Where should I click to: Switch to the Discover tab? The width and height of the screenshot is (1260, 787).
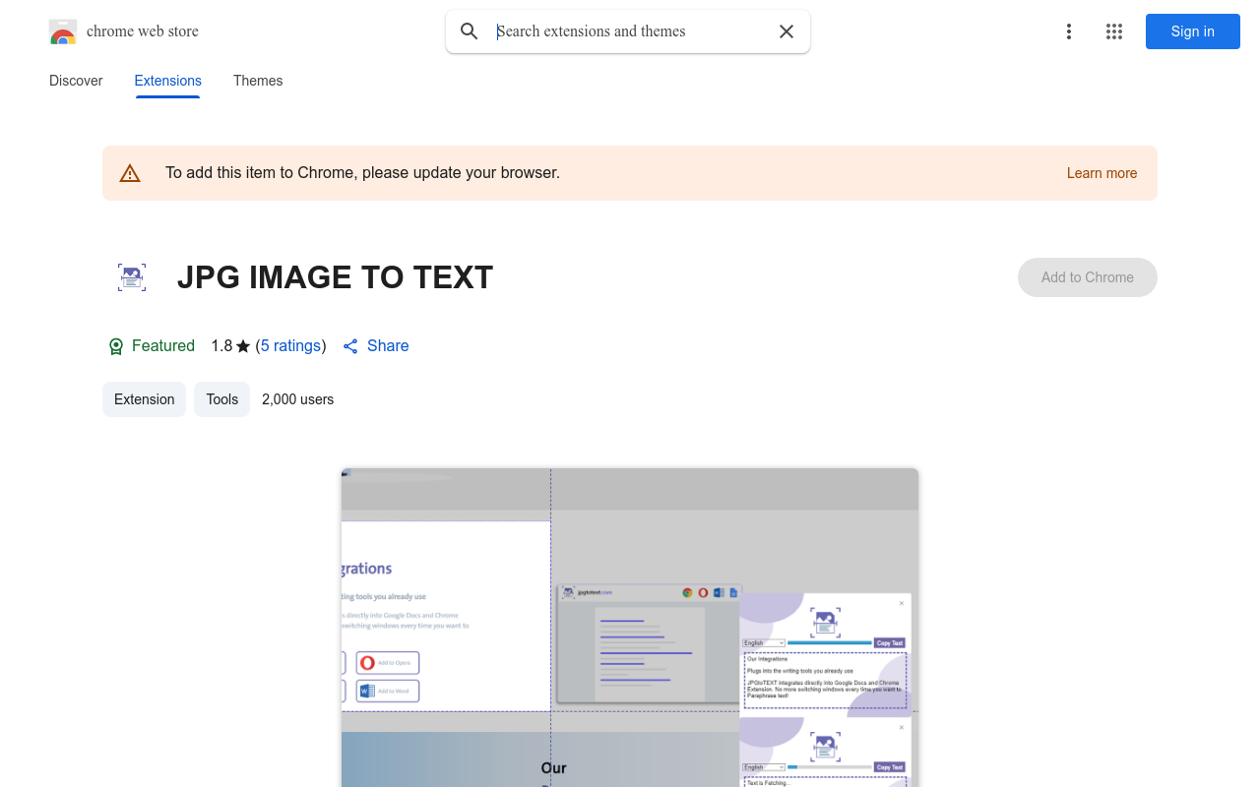[76, 81]
